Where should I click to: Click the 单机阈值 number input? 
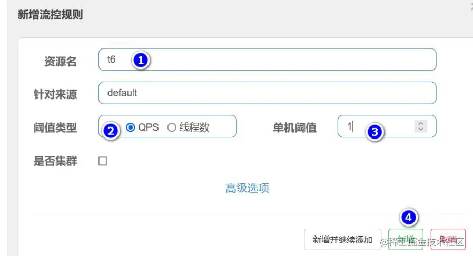pos(387,126)
